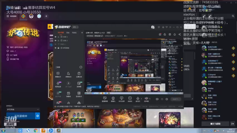Toggle the lock on the 文本 1 layer
The image size is (237, 133).
click(x=58, y=37)
